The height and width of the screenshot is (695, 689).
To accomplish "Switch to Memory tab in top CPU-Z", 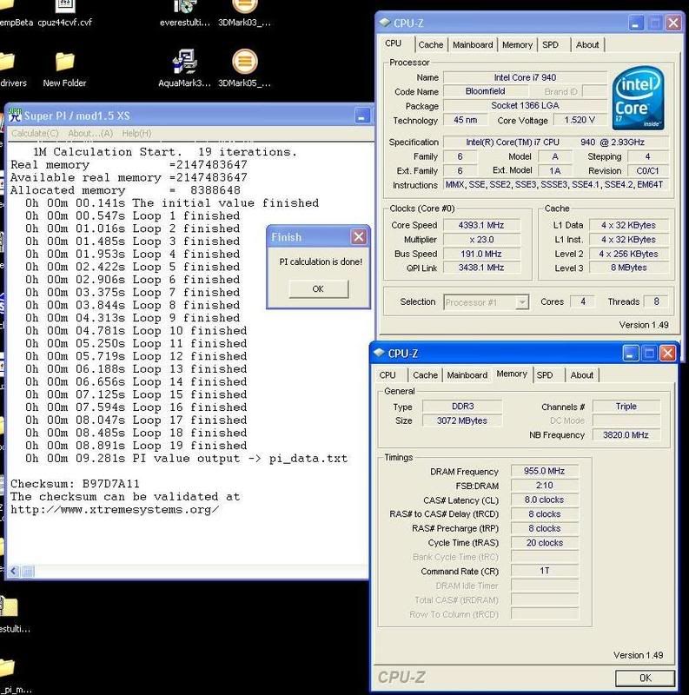I will tap(517, 45).
